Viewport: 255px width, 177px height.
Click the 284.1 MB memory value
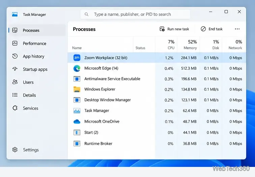click(x=189, y=58)
